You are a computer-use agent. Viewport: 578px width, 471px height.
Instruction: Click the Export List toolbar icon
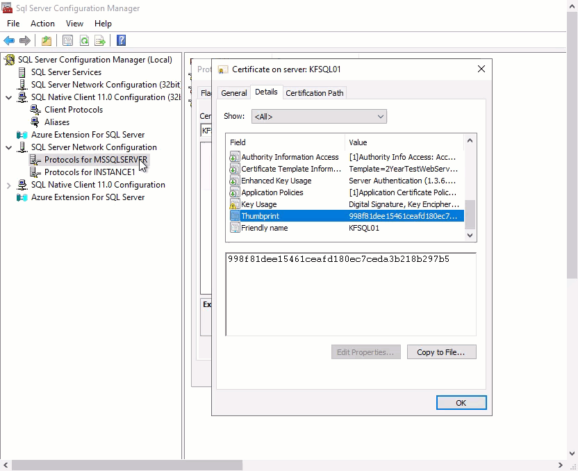pyautogui.click(x=100, y=40)
